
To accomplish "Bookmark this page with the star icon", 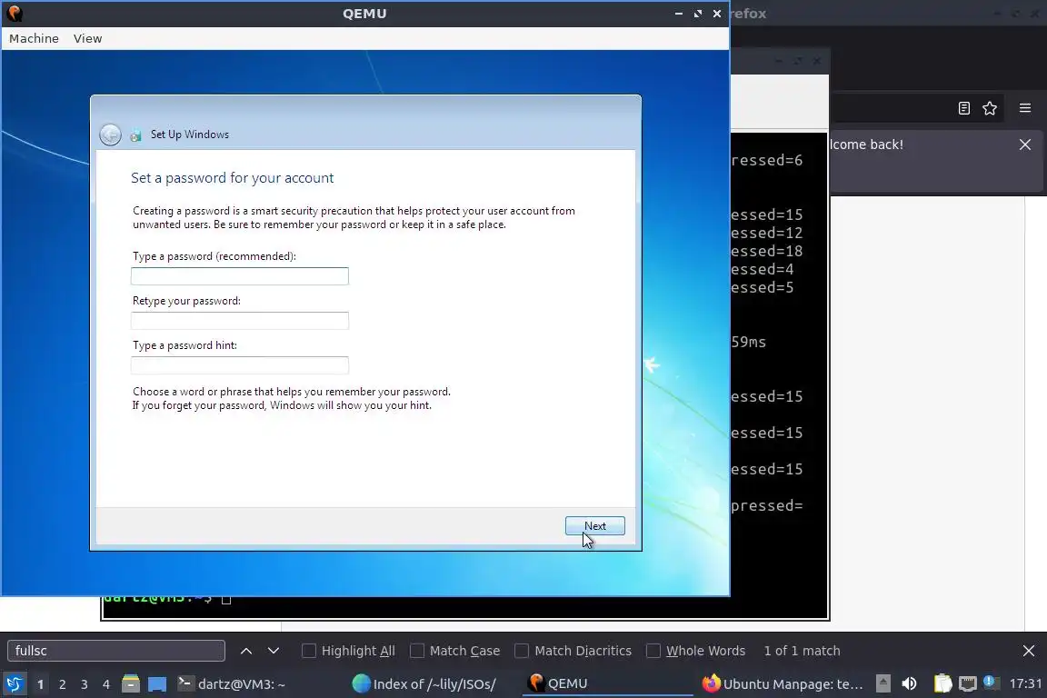I will [990, 108].
